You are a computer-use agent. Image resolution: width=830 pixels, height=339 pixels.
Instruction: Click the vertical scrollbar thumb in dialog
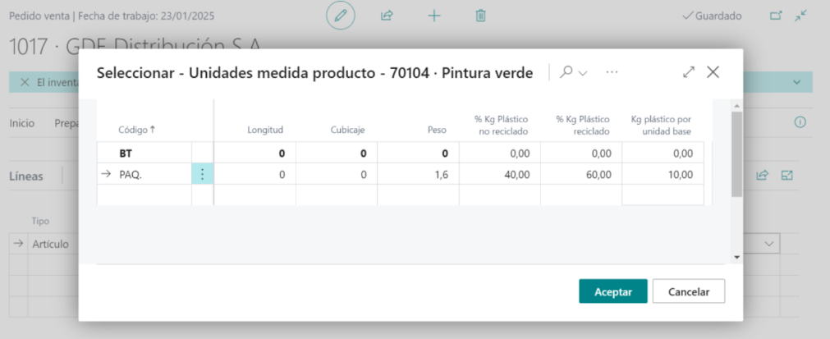point(736,153)
